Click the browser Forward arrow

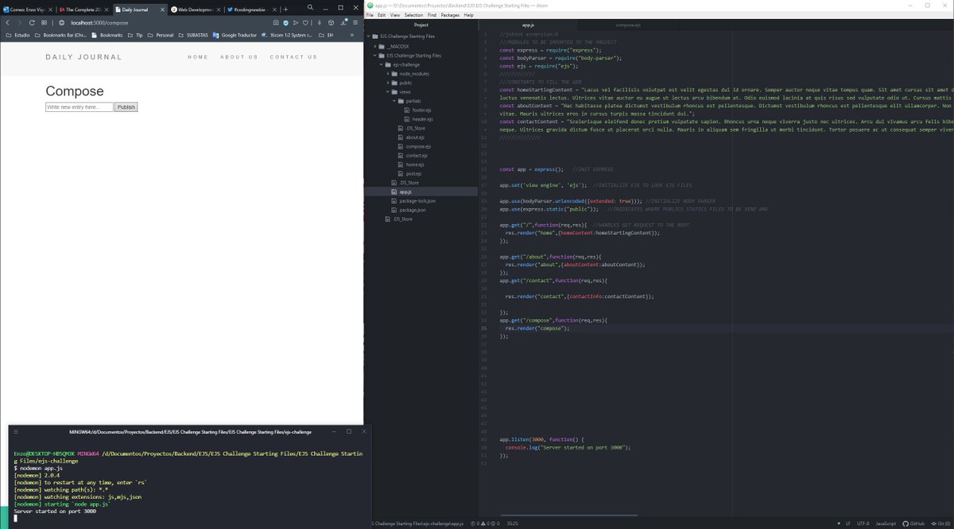pos(20,23)
